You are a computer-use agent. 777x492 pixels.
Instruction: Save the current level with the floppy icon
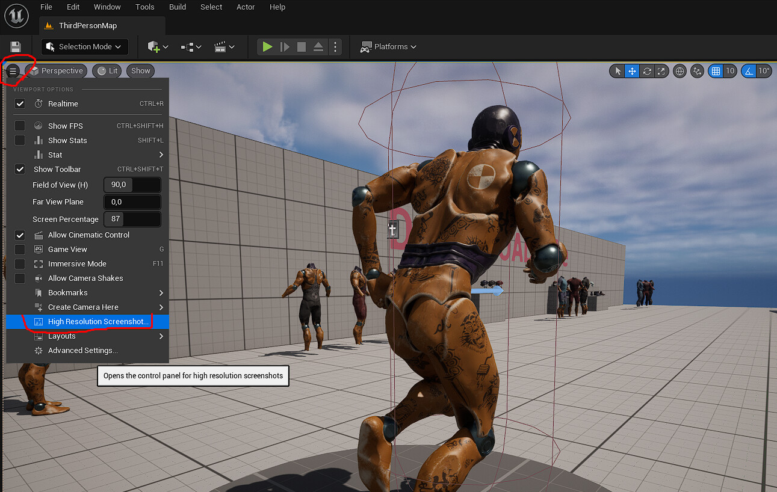pos(16,47)
